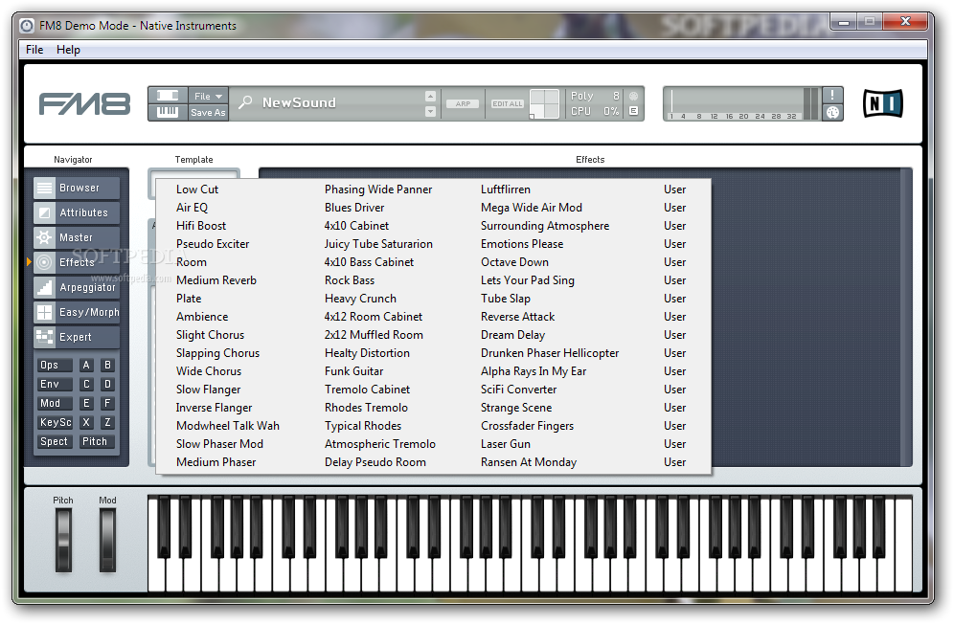
Task: Open the KeySc expert page
Action: [55, 422]
